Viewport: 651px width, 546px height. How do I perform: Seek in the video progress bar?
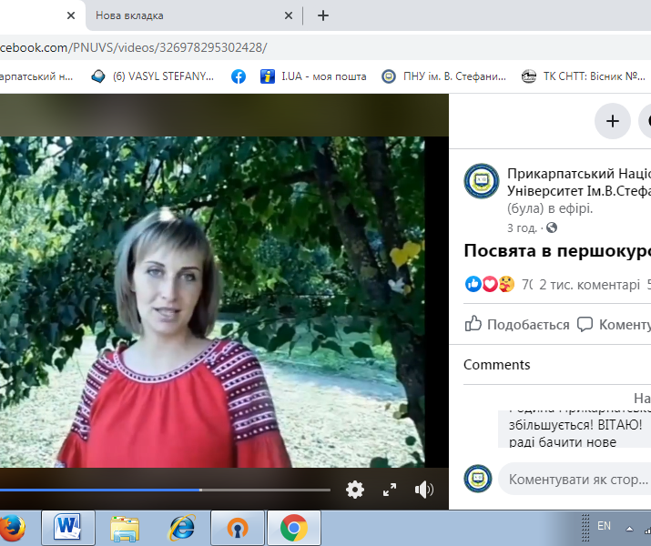165,490
